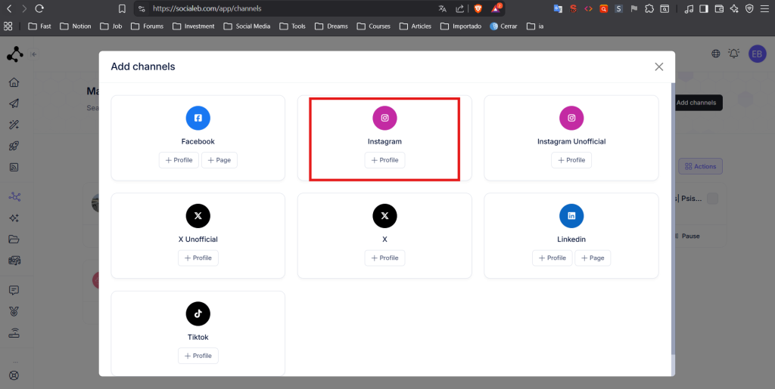This screenshot has height=389, width=775.
Task: Add a LinkedIn Profile channel
Action: (552, 258)
